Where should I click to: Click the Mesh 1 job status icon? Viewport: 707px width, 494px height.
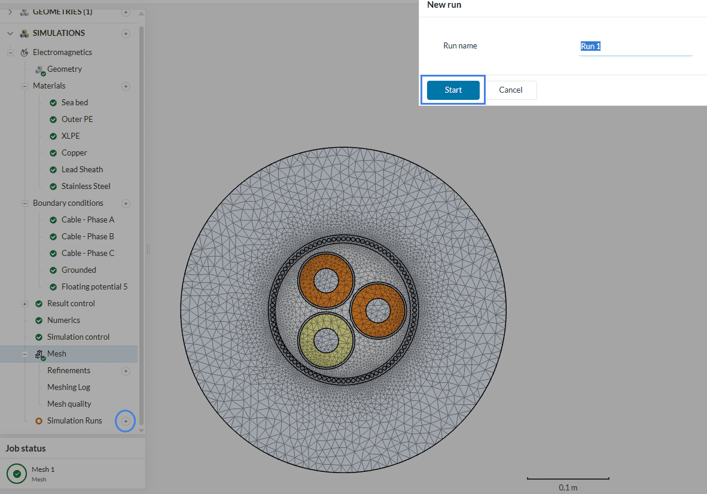[x=17, y=474]
